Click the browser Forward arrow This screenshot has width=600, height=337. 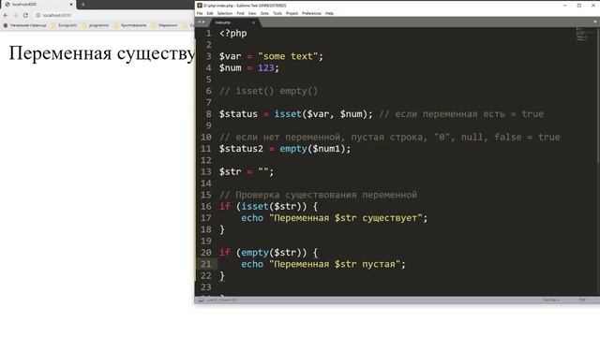(16, 15)
